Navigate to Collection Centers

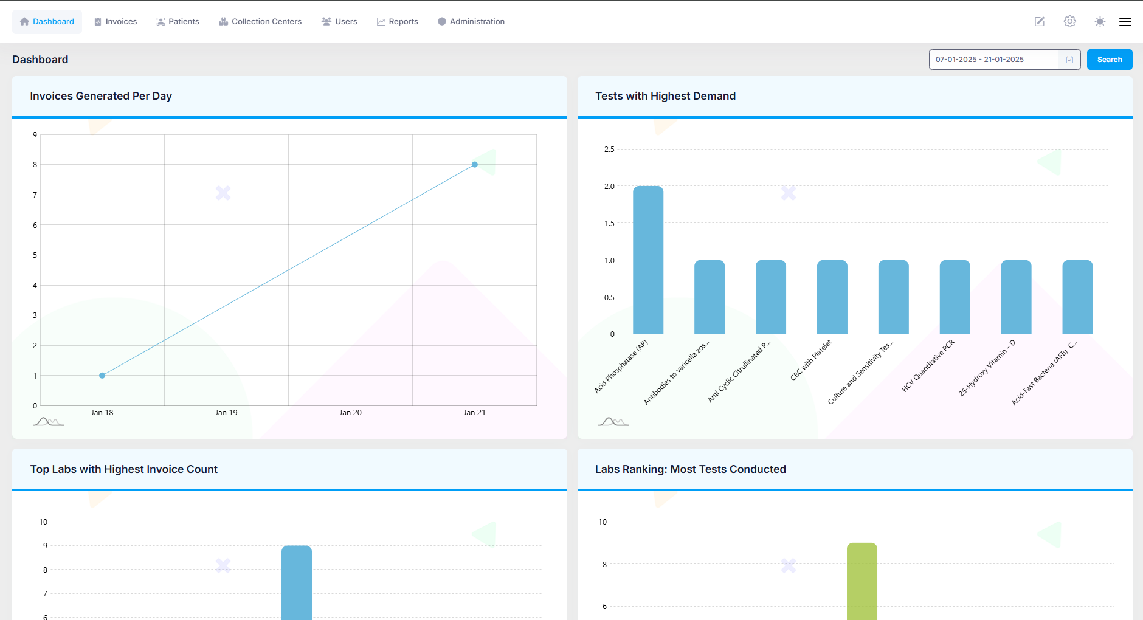(x=260, y=22)
